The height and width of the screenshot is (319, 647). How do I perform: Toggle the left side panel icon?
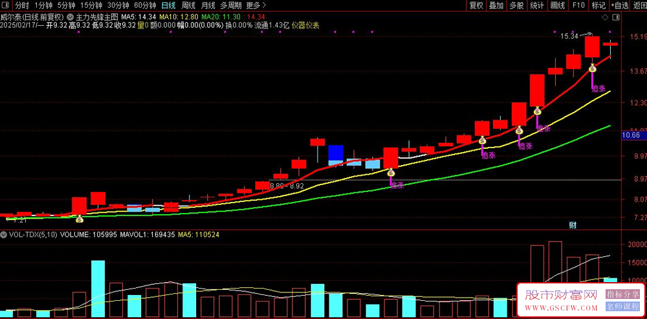coord(6,5)
